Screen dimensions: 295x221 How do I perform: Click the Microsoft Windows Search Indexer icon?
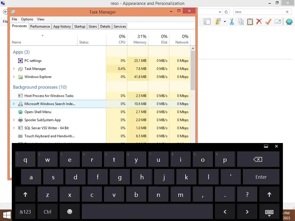click(20, 104)
